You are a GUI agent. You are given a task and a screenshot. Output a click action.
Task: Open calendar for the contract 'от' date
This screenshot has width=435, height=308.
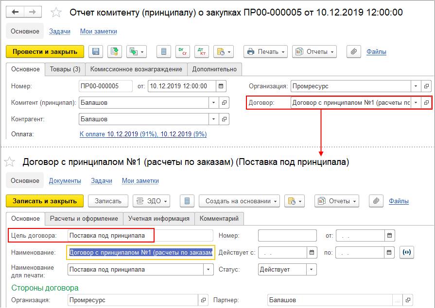click(389, 236)
